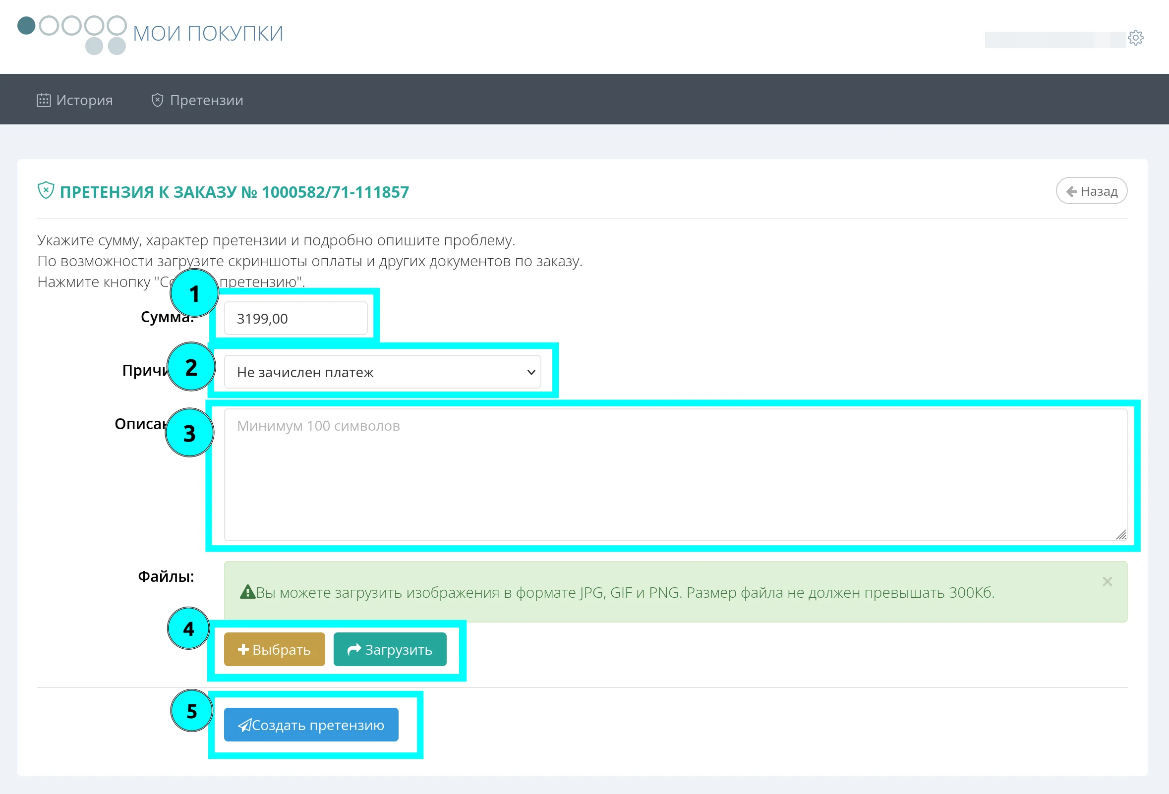Screen dimensions: 1169x794
Task: Click the shield icon beside Претензии menu
Action: pyautogui.click(x=158, y=100)
